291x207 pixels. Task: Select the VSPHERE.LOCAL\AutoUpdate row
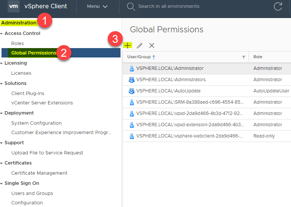coord(207,91)
